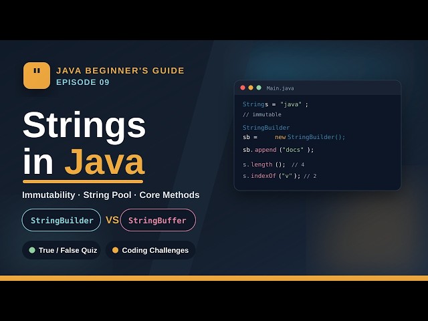Viewport: 428px width, 321px height.
Task: Click the orange channel logo icon
Action: tap(37, 76)
